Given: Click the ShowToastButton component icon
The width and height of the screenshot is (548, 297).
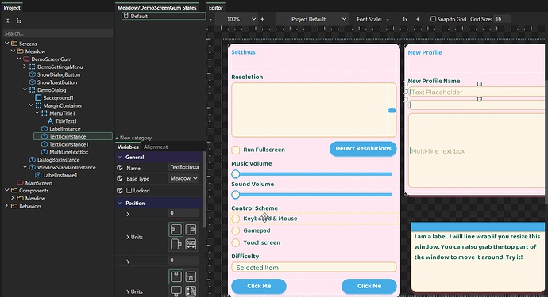Looking at the screenshot, I should pyautogui.click(x=32, y=82).
